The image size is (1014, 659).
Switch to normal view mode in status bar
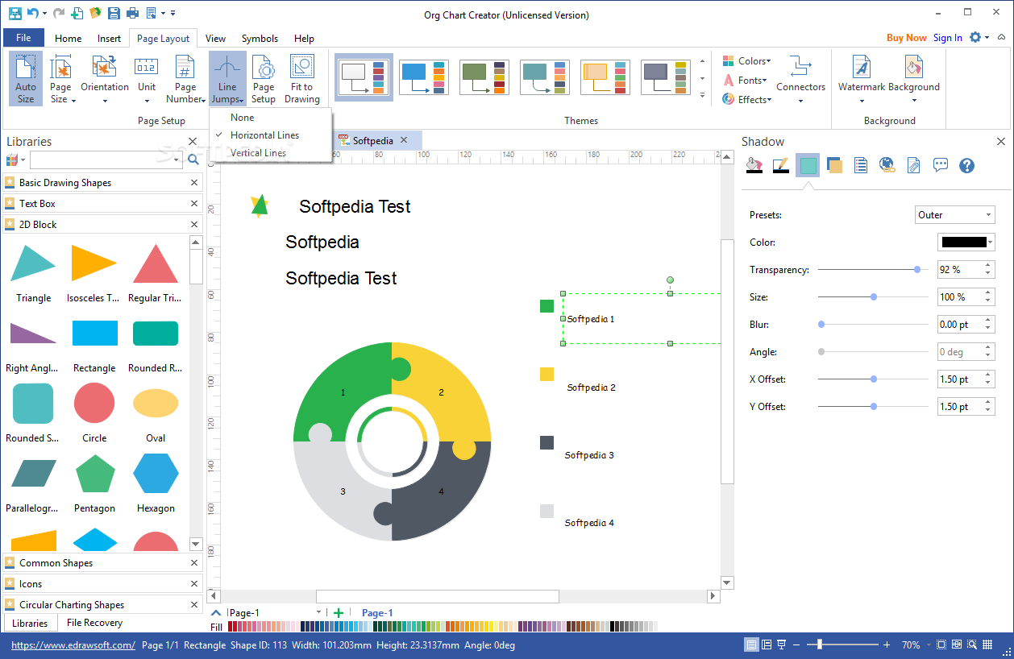751,644
